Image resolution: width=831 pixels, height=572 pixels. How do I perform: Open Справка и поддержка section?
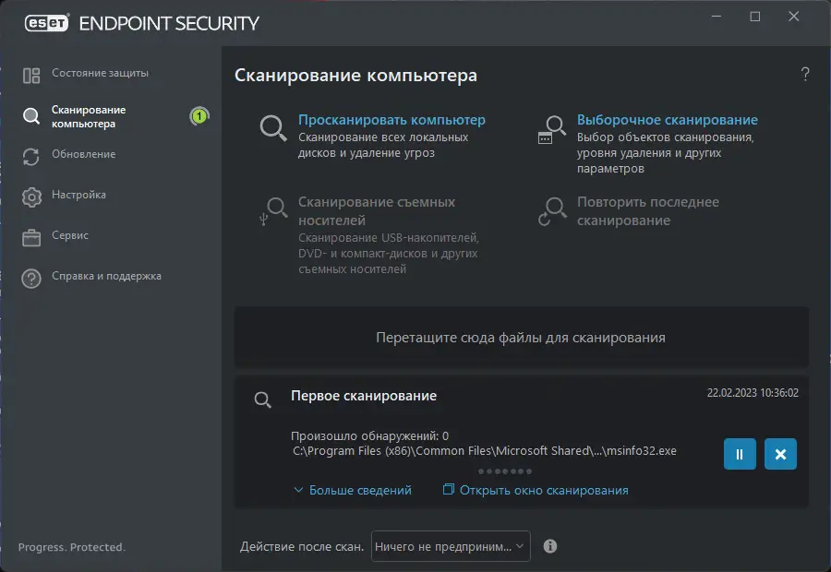click(x=106, y=276)
